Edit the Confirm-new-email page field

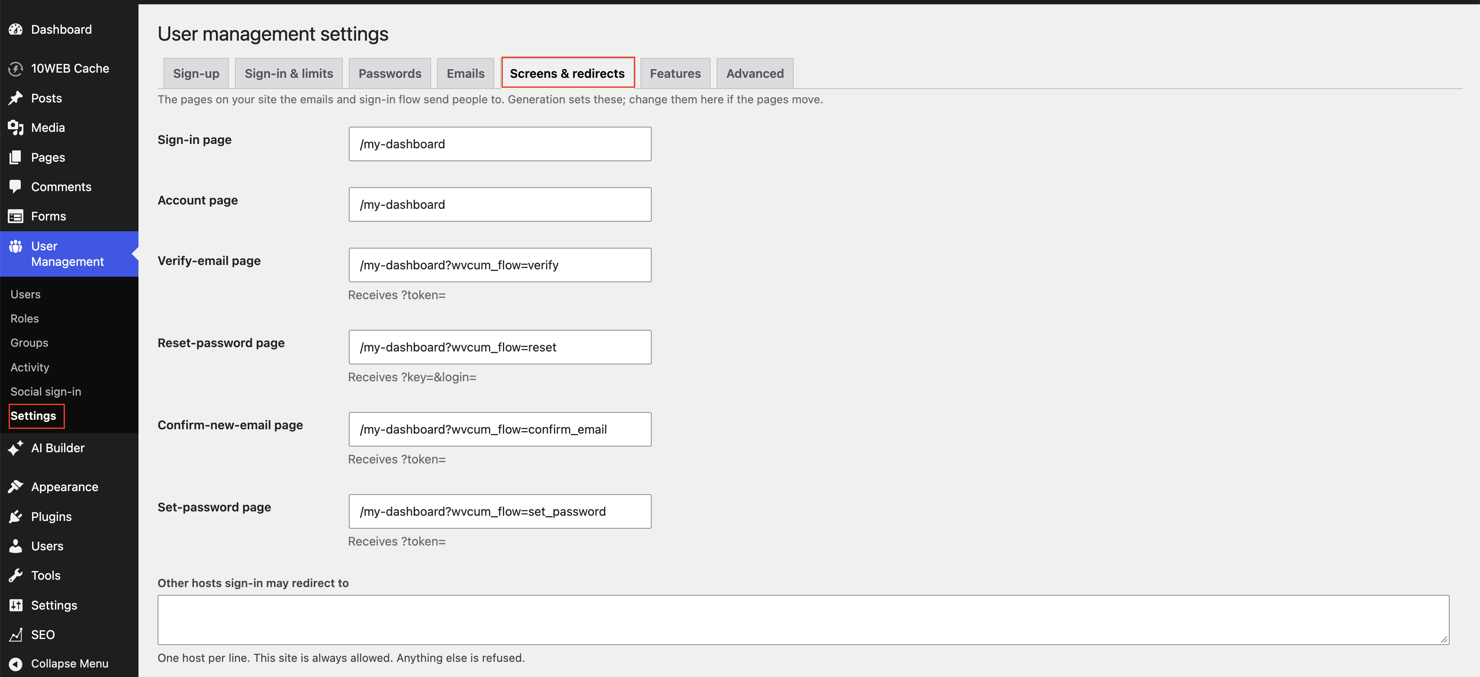500,429
